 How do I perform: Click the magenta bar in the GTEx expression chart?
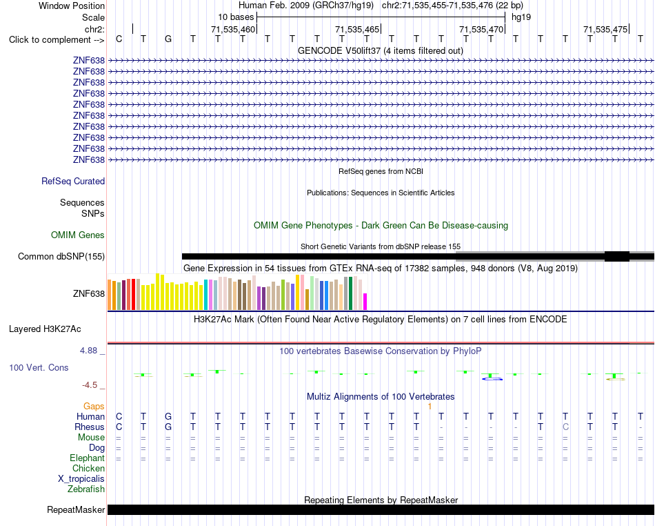tap(365, 302)
